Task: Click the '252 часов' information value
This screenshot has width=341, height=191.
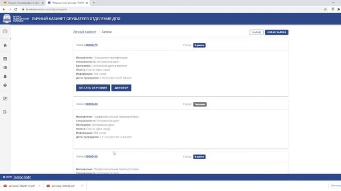Action: tap(100, 133)
